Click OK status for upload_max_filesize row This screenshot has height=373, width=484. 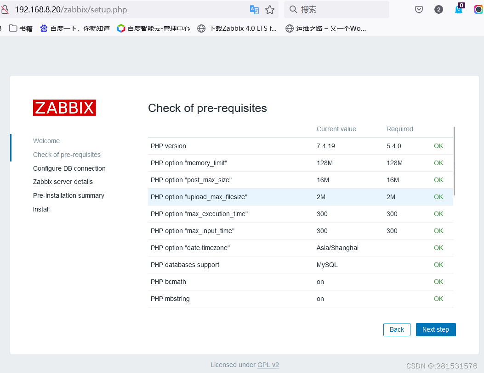(x=438, y=197)
